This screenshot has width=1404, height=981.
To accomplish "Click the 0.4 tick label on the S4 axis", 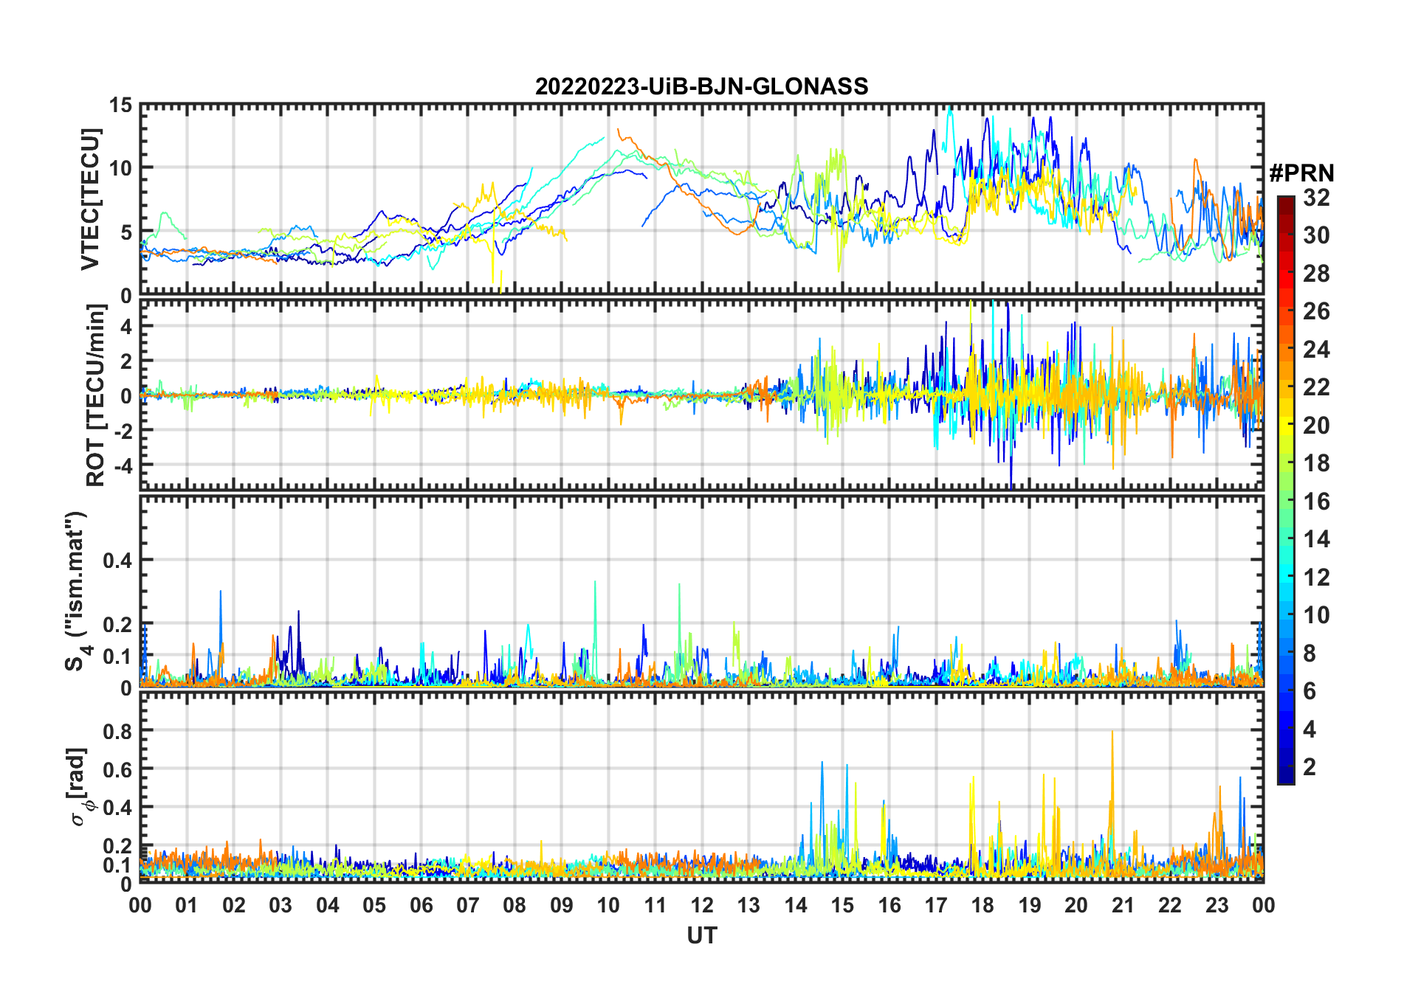I will [x=117, y=561].
